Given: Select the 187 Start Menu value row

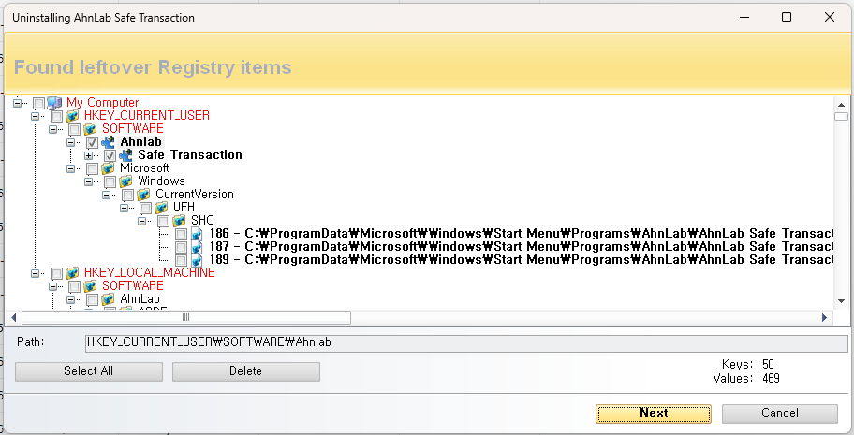Looking at the screenshot, I should pyautogui.click(x=522, y=247).
